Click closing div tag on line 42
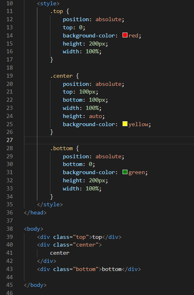194x295 pixels. pyautogui.click(x=47, y=261)
